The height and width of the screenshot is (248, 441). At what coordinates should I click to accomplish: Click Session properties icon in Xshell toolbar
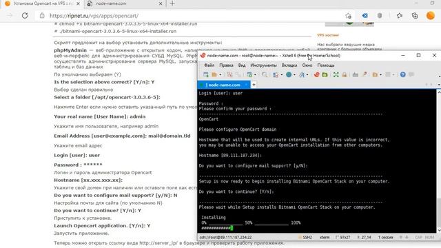(249, 74)
